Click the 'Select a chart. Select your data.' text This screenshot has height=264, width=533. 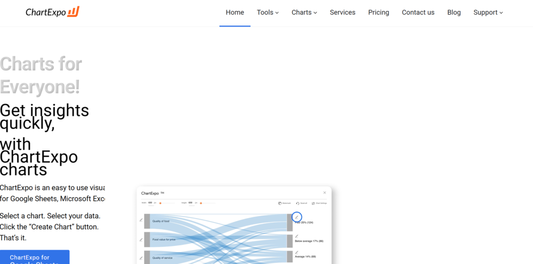[x=50, y=216]
